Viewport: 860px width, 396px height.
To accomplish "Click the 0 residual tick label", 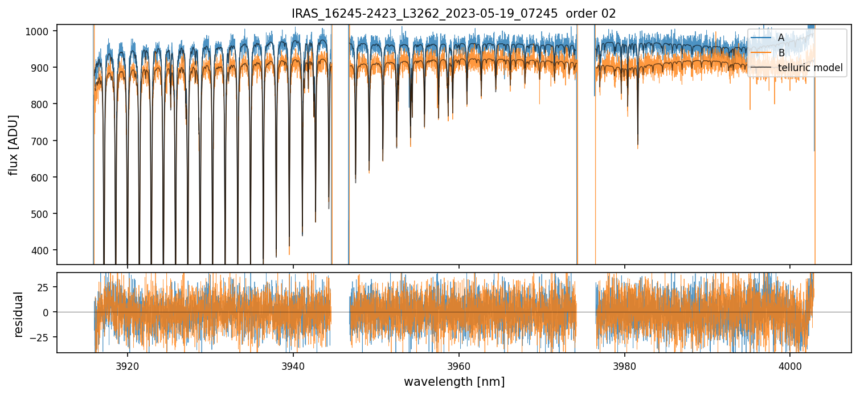I will pos(49,312).
